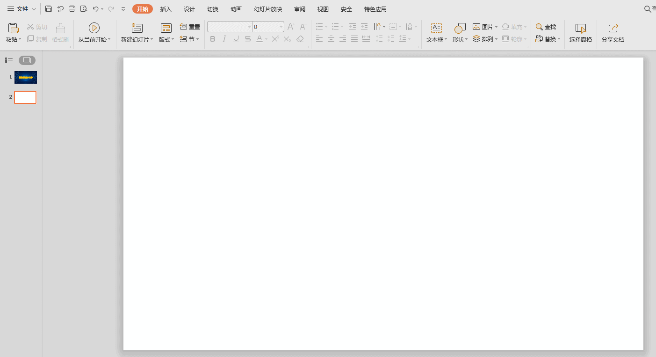Switch to the Slide Show (幻灯片放映) tab
656x357 pixels.
click(x=268, y=9)
